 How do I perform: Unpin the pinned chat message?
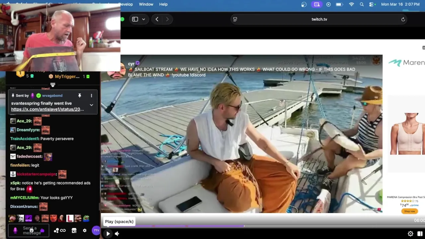[80, 96]
